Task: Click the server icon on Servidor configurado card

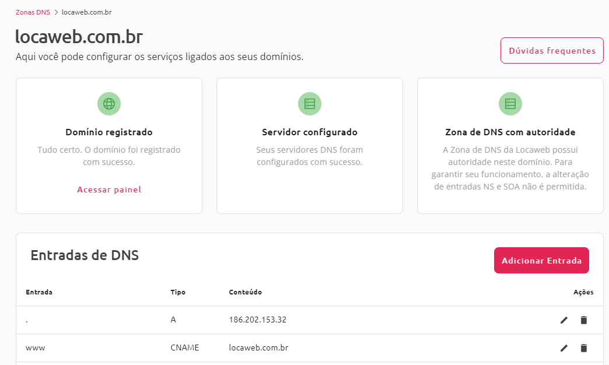Action: click(309, 103)
